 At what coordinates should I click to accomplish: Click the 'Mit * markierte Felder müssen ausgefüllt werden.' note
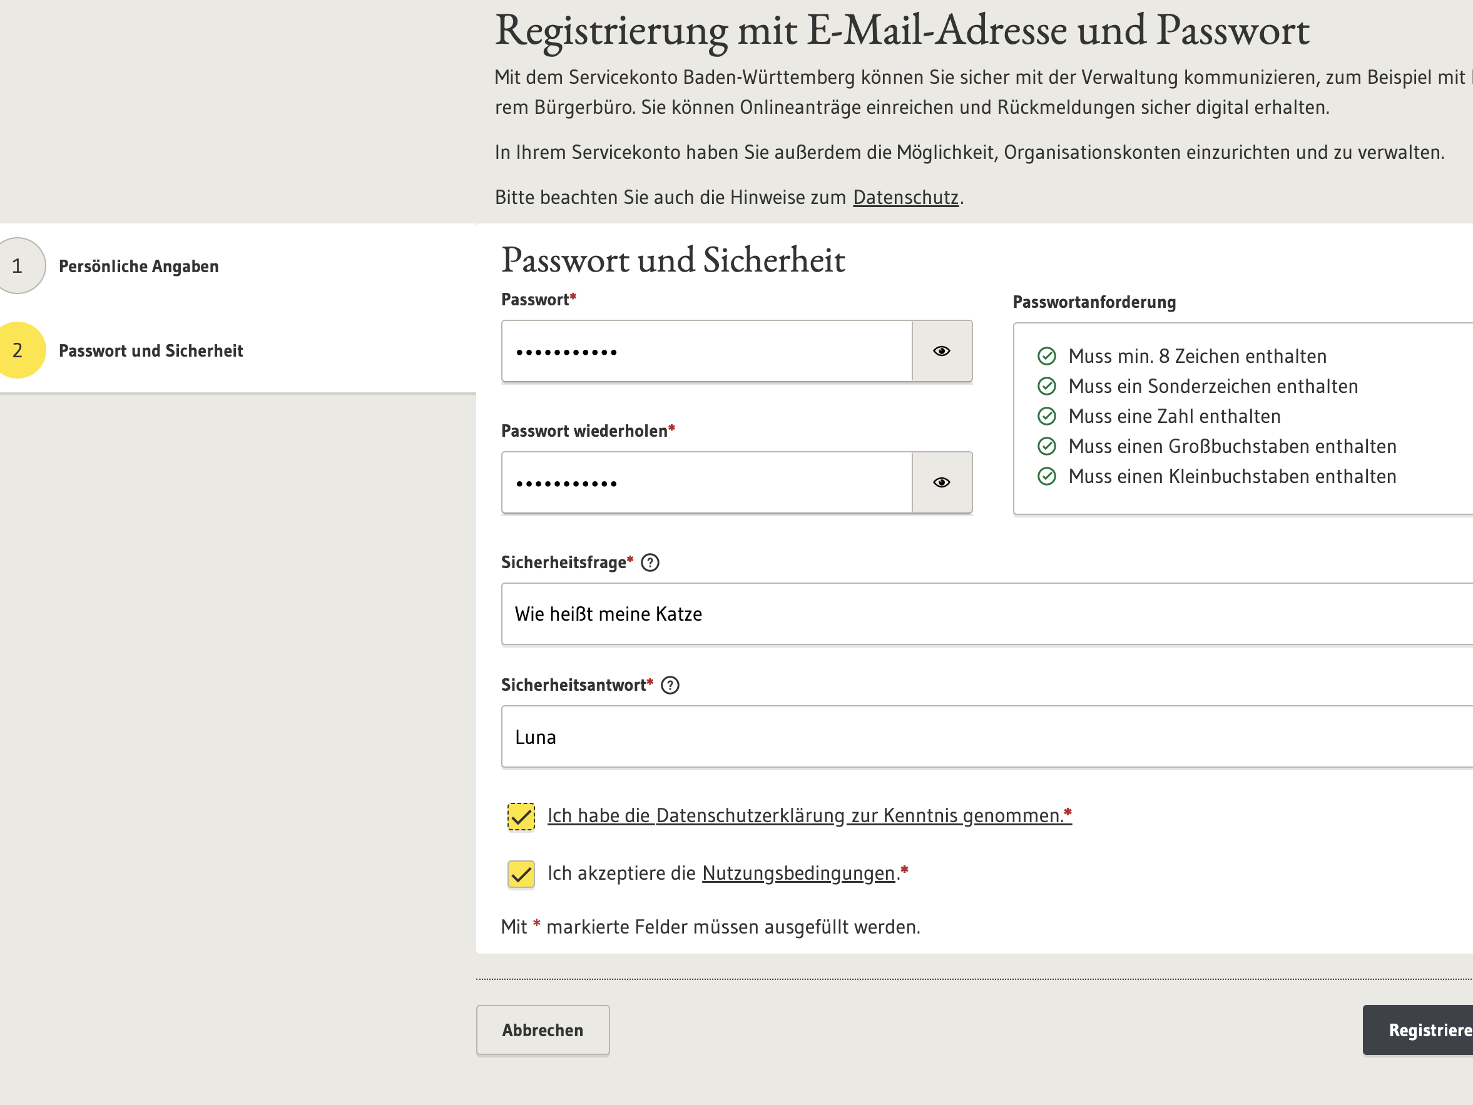(x=710, y=927)
